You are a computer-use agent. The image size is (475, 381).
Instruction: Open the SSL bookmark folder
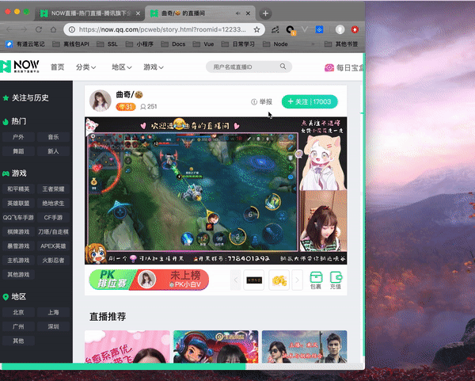(x=107, y=44)
